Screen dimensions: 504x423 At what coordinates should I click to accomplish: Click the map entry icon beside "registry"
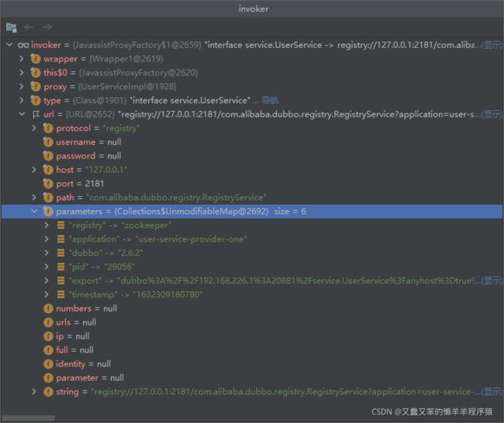60,225
